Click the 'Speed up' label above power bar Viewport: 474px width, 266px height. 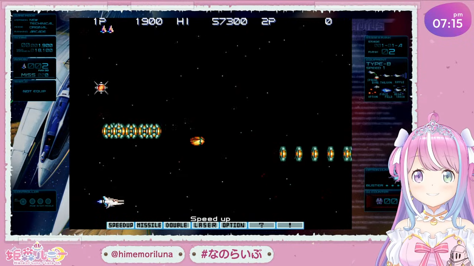pos(210,219)
